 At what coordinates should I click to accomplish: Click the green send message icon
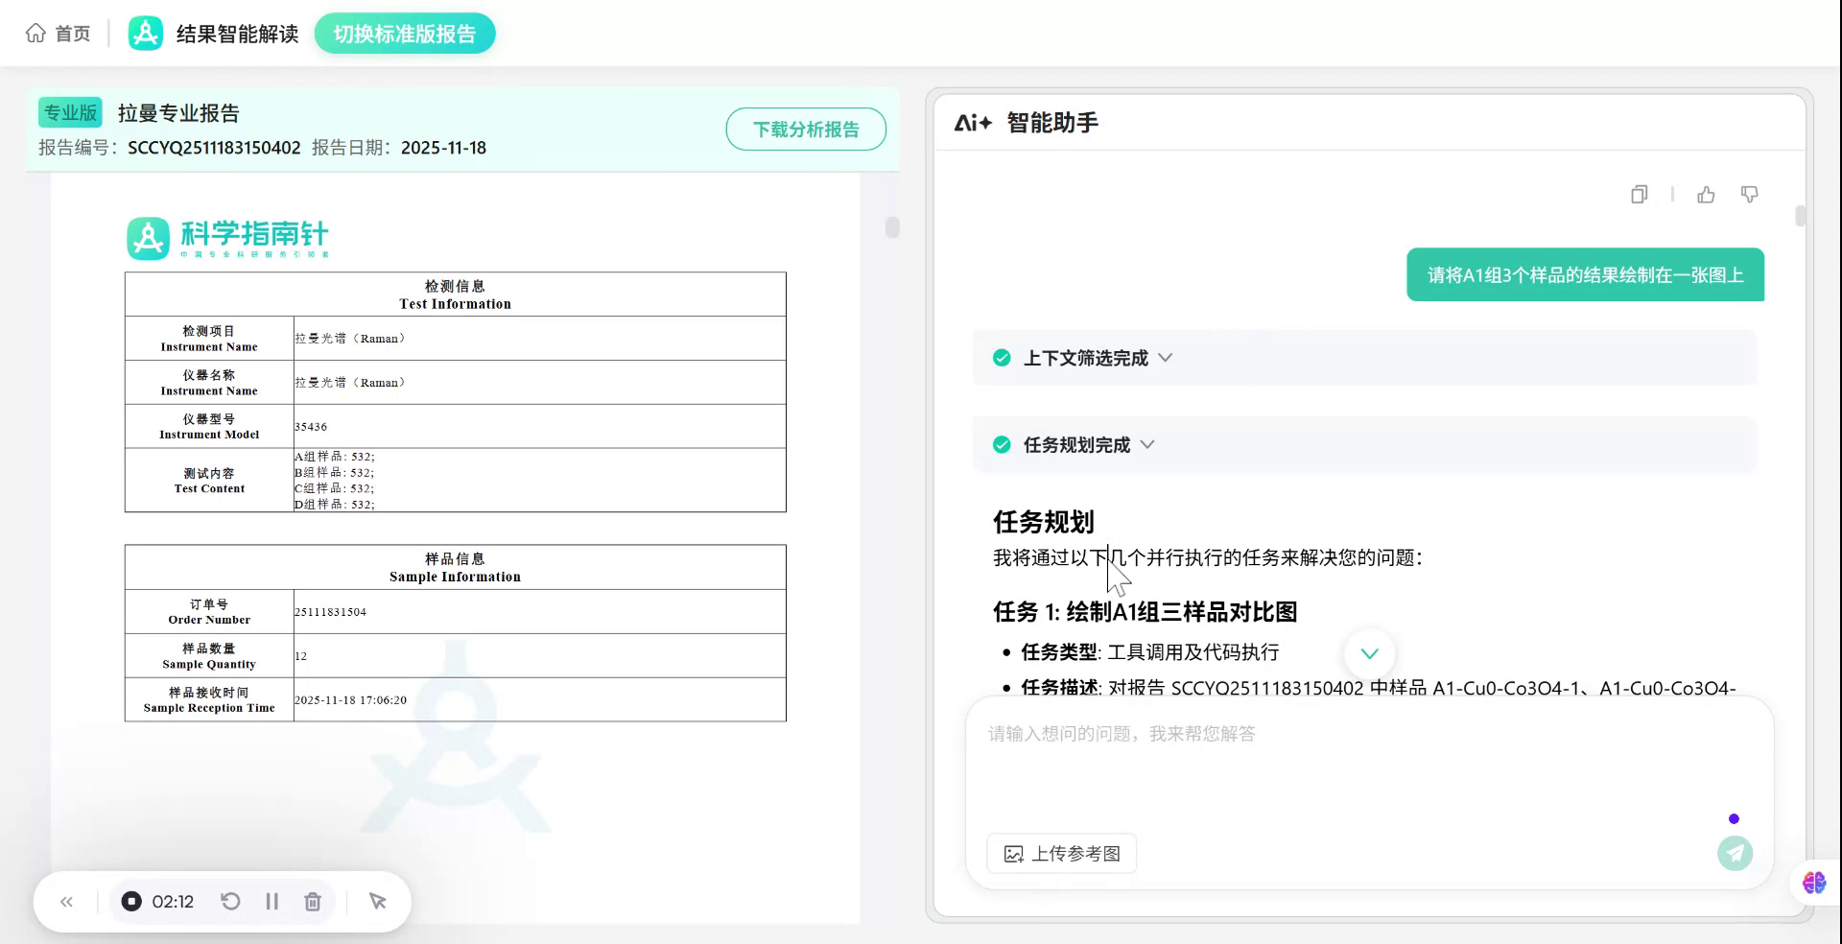1734,853
